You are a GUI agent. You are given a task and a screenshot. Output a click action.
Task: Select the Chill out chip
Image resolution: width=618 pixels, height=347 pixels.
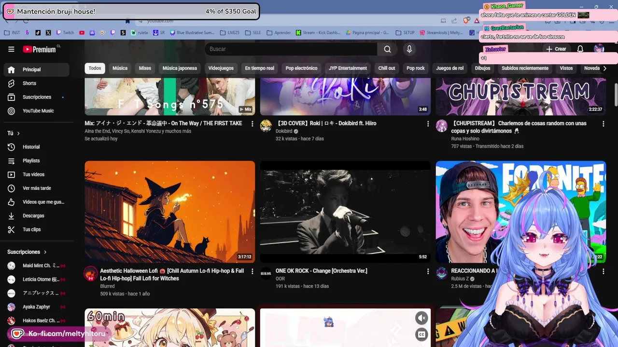tap(386, 68)
